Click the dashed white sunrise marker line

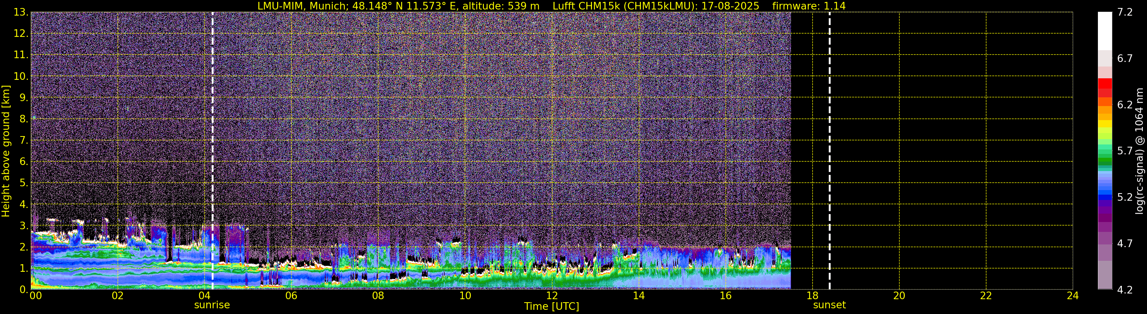point(212,151)
